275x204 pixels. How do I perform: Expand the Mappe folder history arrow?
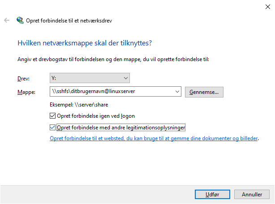click(178, 92)
